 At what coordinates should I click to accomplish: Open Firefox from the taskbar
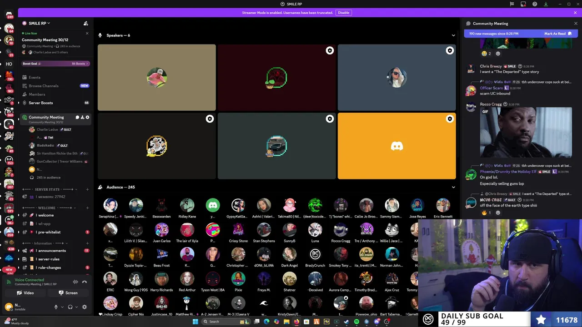coord(296,322)
